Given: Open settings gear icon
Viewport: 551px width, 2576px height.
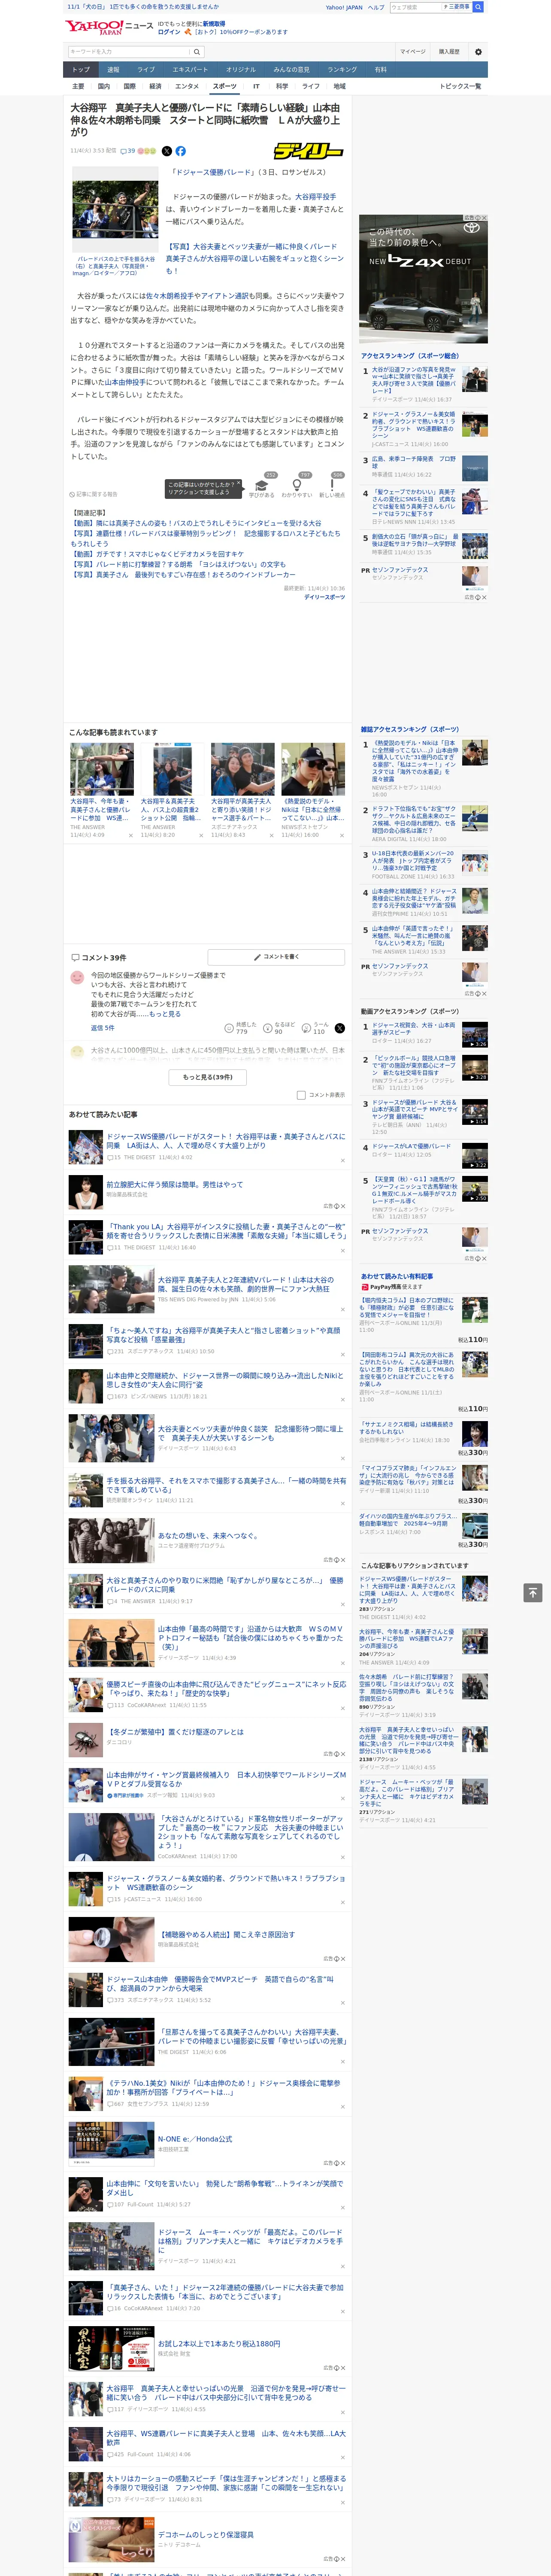Looking at the screenshot, I should click(478, 52).
